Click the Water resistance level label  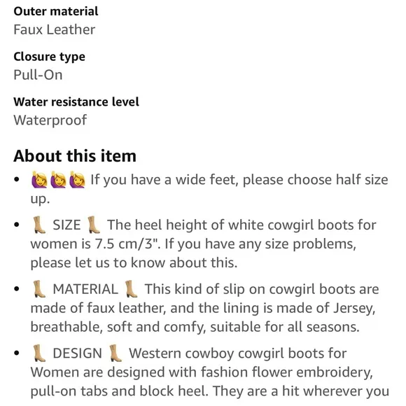tap(76, 101)
